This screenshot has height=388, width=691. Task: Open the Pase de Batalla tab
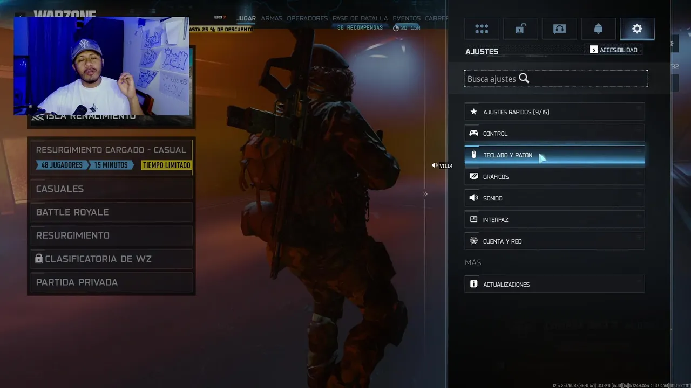pyautogui.click(x=360, y=18)
